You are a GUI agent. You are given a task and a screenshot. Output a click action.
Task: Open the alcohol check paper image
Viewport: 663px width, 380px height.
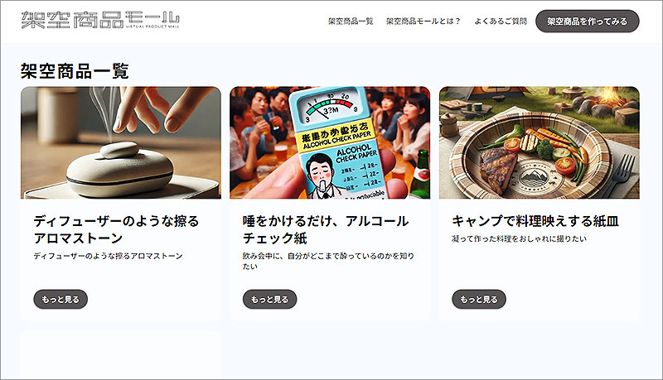330,142
